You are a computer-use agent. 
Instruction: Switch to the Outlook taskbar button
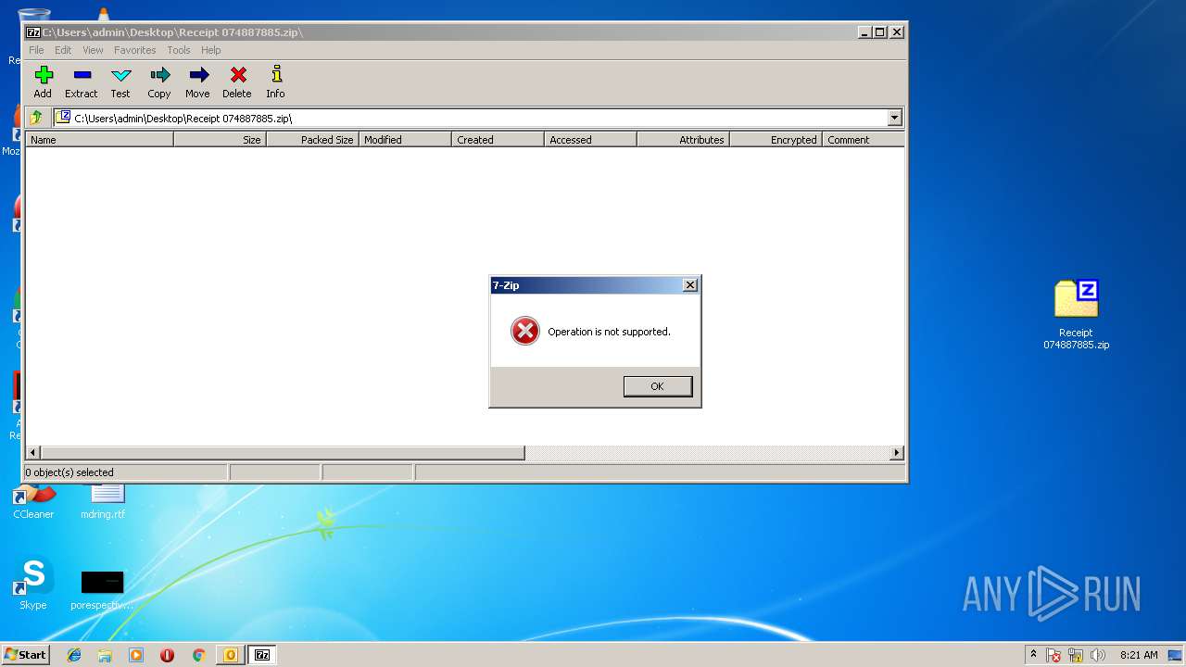(x=230, y=655)
